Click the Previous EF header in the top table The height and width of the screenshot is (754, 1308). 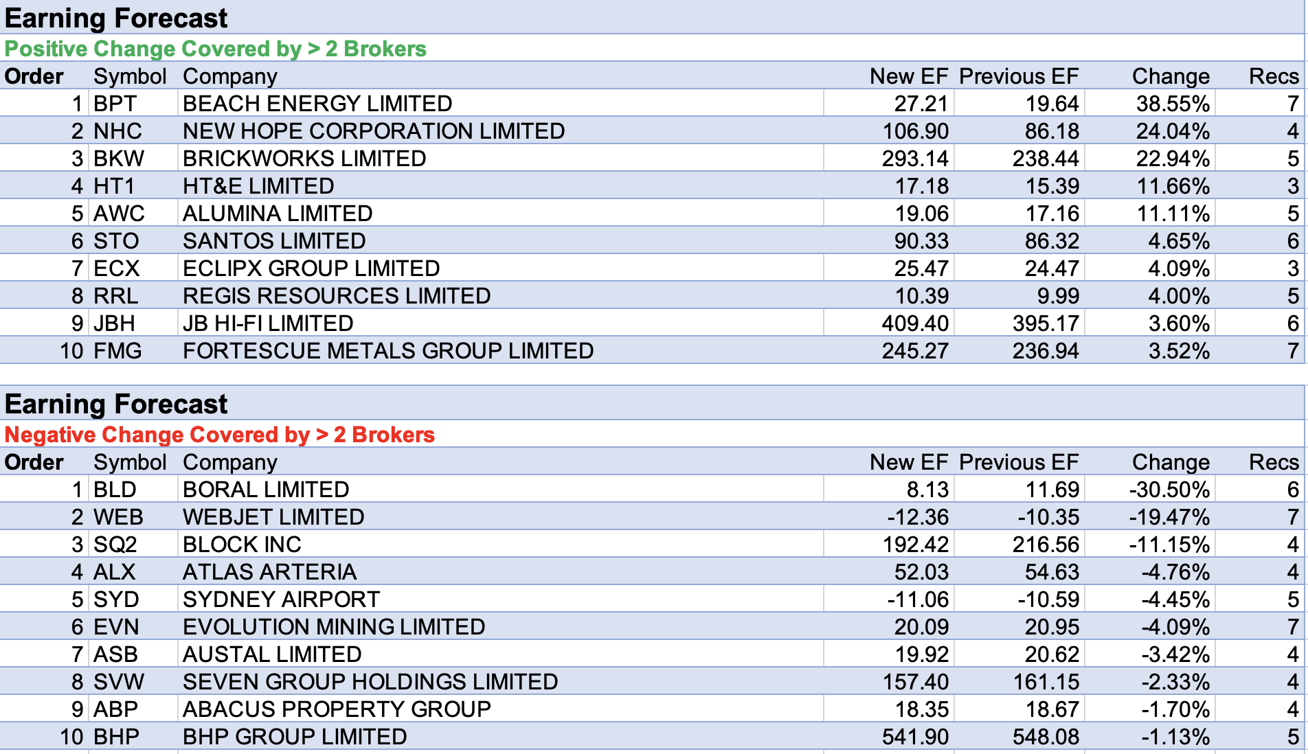click(x=1018, y=76)
